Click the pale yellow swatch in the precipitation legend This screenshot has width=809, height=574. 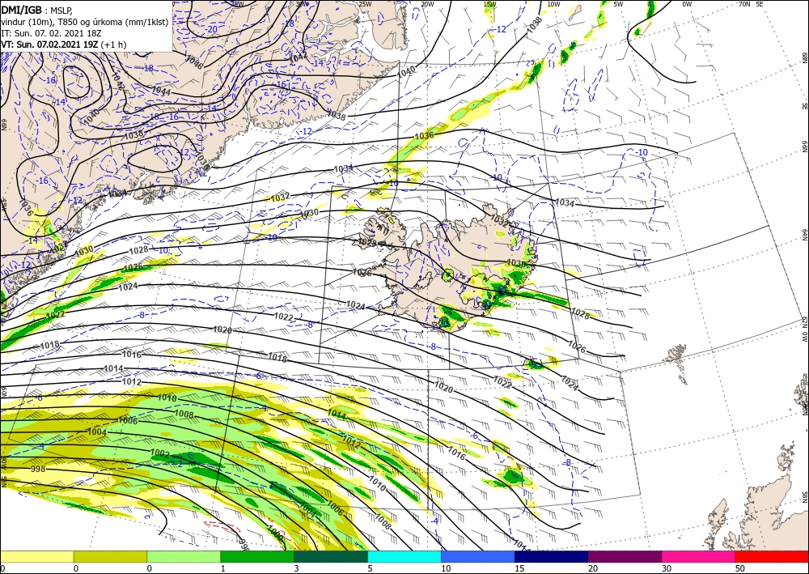click(36, 556)
